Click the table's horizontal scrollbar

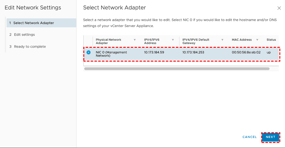[177, 69]
